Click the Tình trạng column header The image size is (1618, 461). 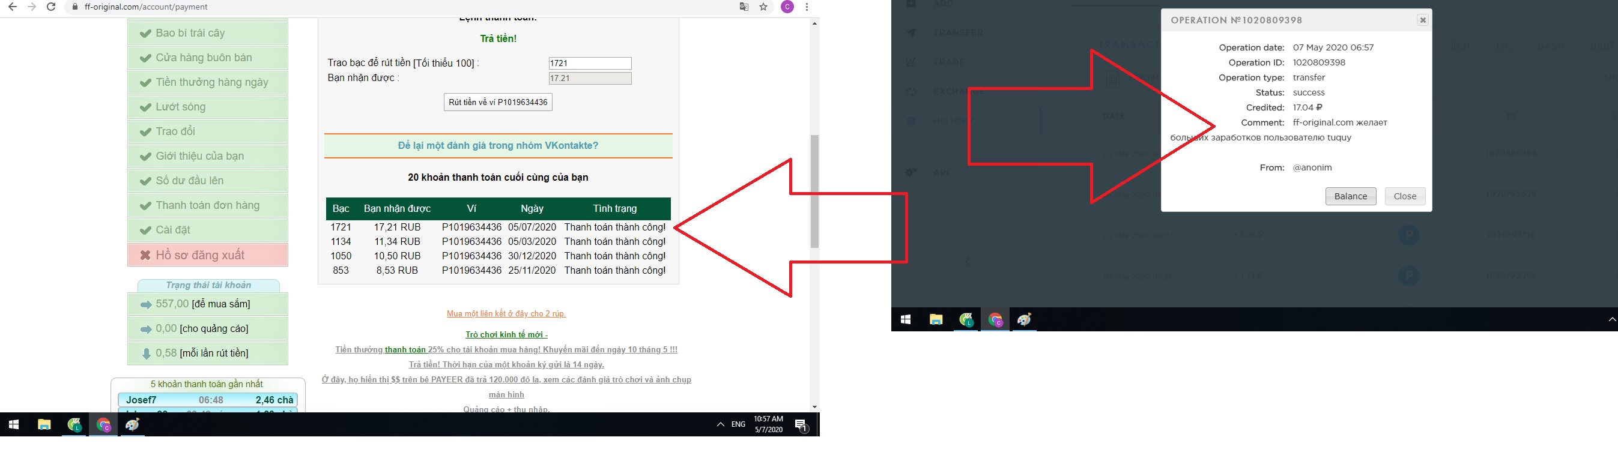615,208
